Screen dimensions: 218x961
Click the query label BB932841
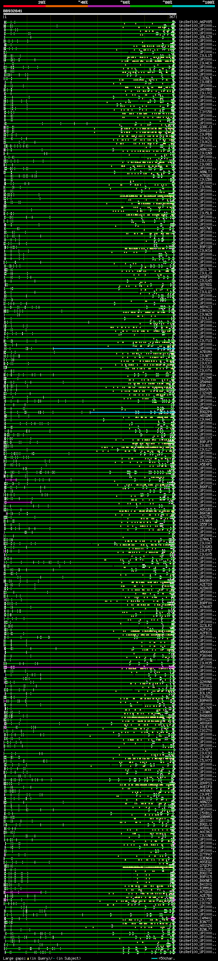pos(13,11)
